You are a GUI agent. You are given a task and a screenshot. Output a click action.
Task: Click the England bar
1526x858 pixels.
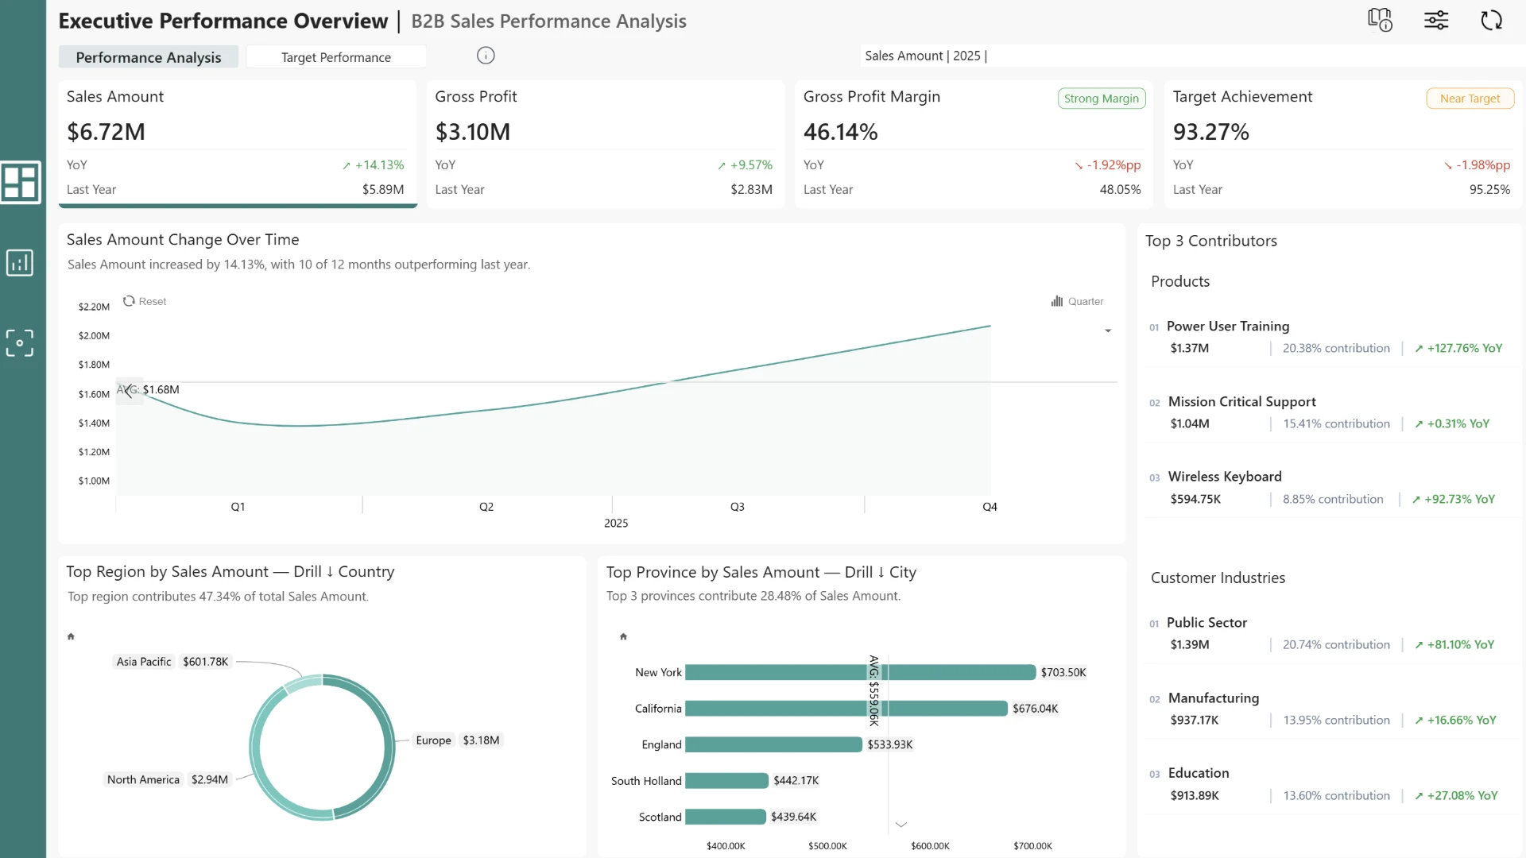point(774,744)
